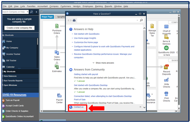Open Get started with QuickBooks Desktop link
The height and width of the screenshot is (124, 190).
point(91,85)
